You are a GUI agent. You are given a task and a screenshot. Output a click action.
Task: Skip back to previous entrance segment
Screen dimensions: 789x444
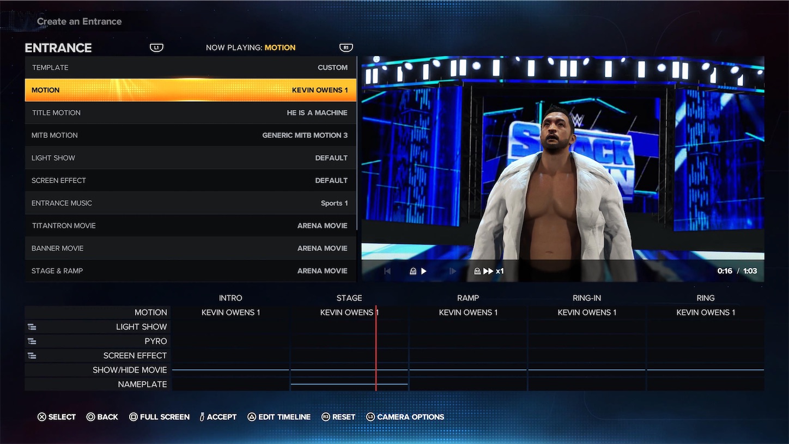[387, 271]
